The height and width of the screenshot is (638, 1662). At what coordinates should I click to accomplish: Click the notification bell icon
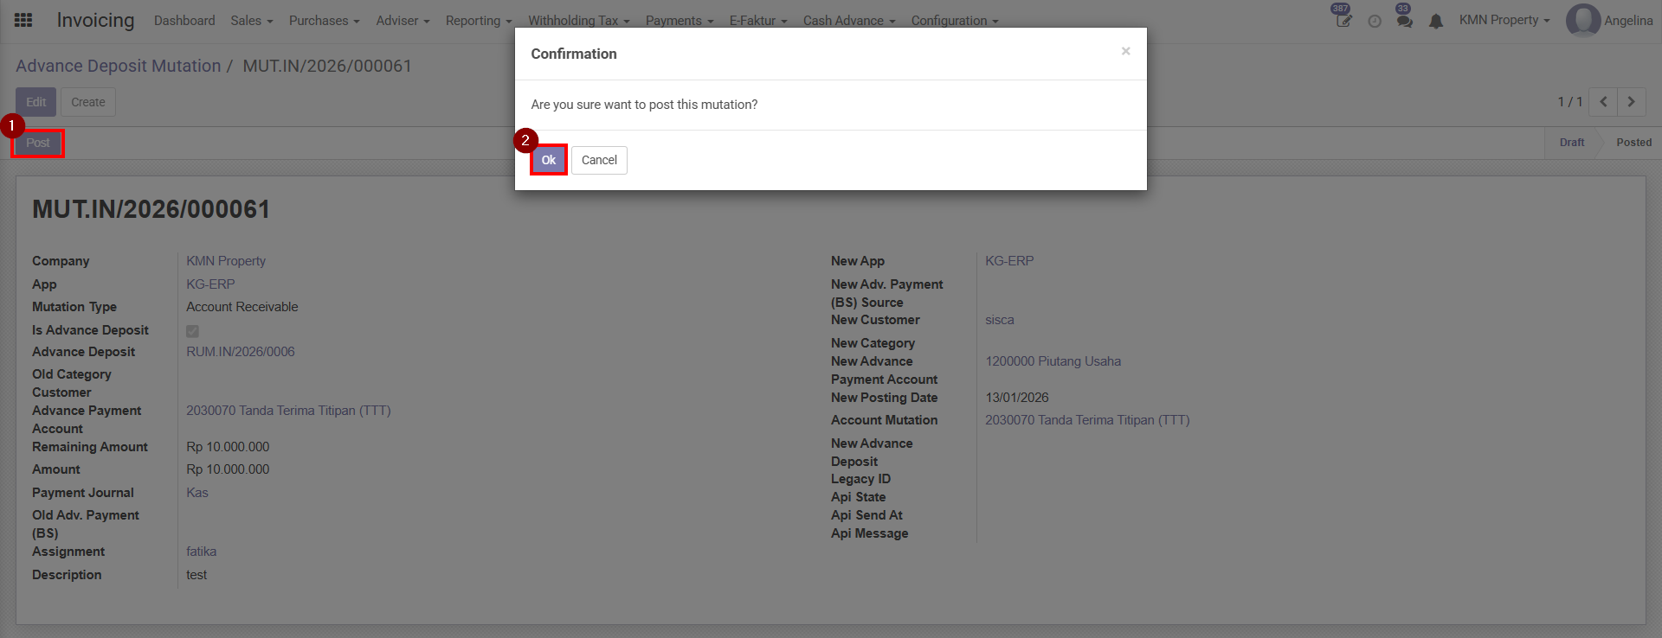[x=1436, y=21]
